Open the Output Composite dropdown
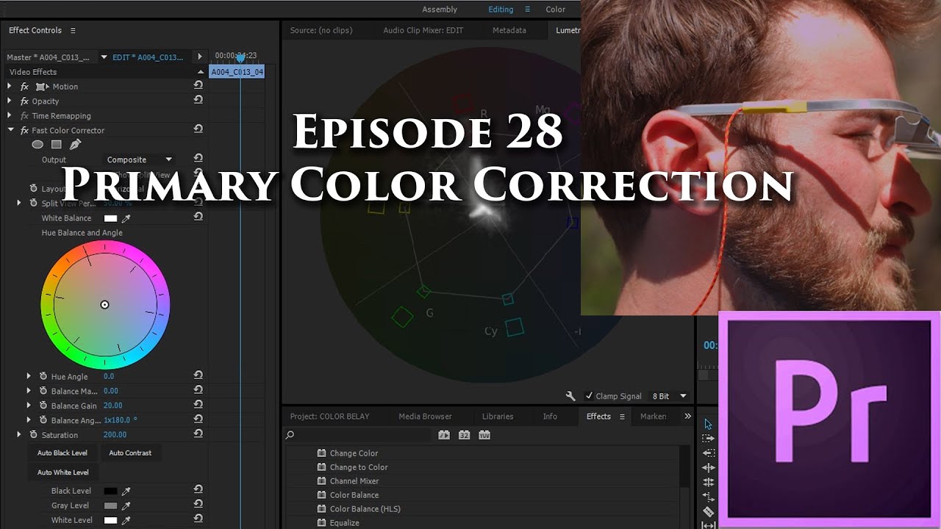This screenshot has width=941, height=529. [x=138, y=159]
